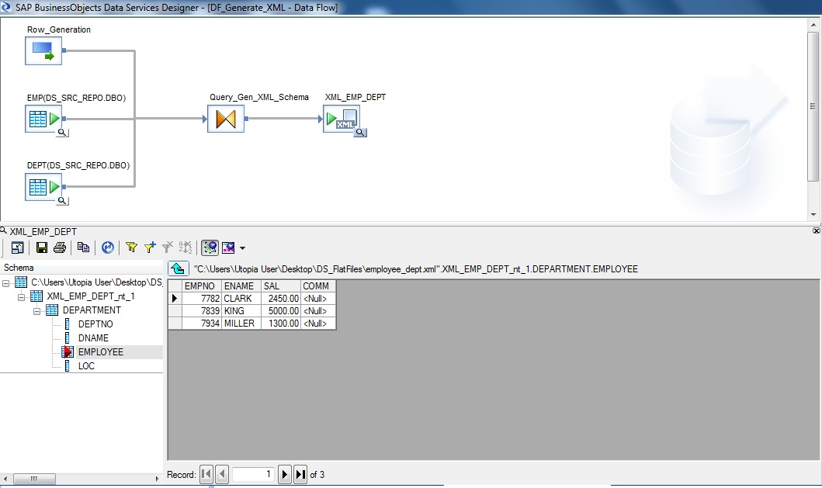
Task: Click the ENAME column header
Action: 241,286
